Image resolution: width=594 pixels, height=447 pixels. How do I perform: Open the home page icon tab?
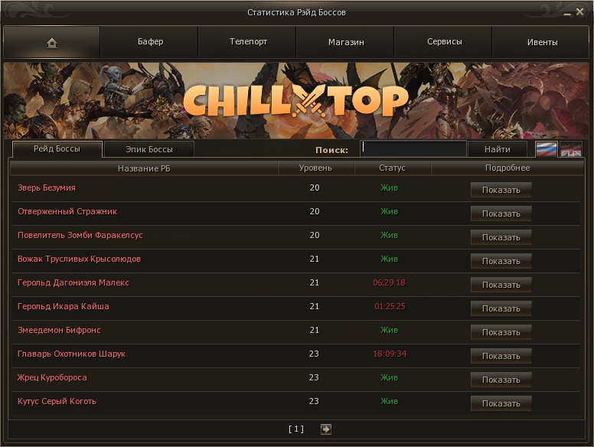[x=52, y=42]
